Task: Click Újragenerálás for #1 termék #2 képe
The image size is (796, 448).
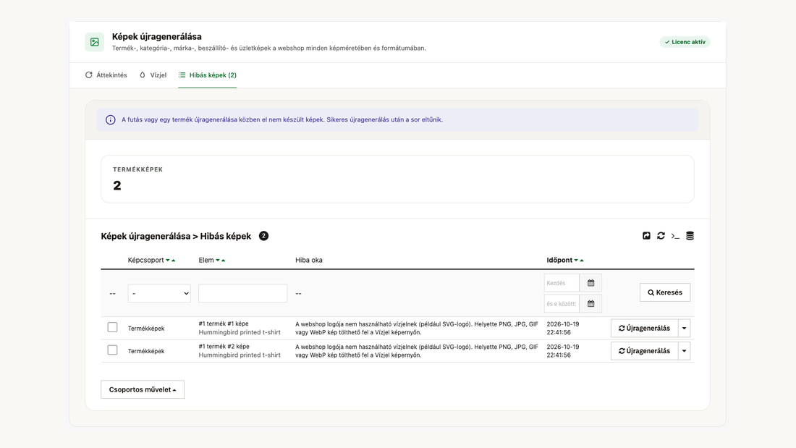Action: coord(645,351)
